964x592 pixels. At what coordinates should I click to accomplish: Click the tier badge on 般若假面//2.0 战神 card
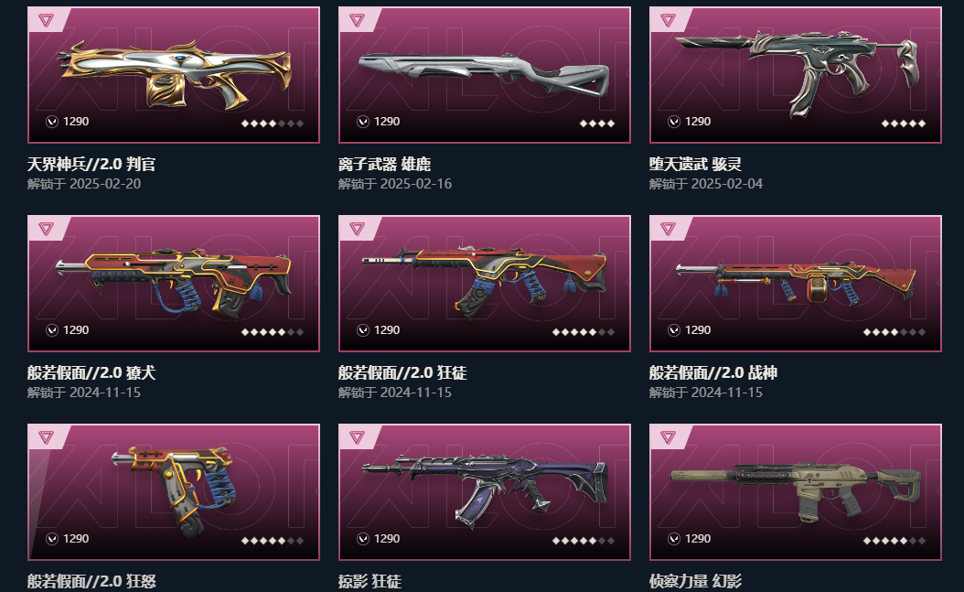tap(669, 229)
